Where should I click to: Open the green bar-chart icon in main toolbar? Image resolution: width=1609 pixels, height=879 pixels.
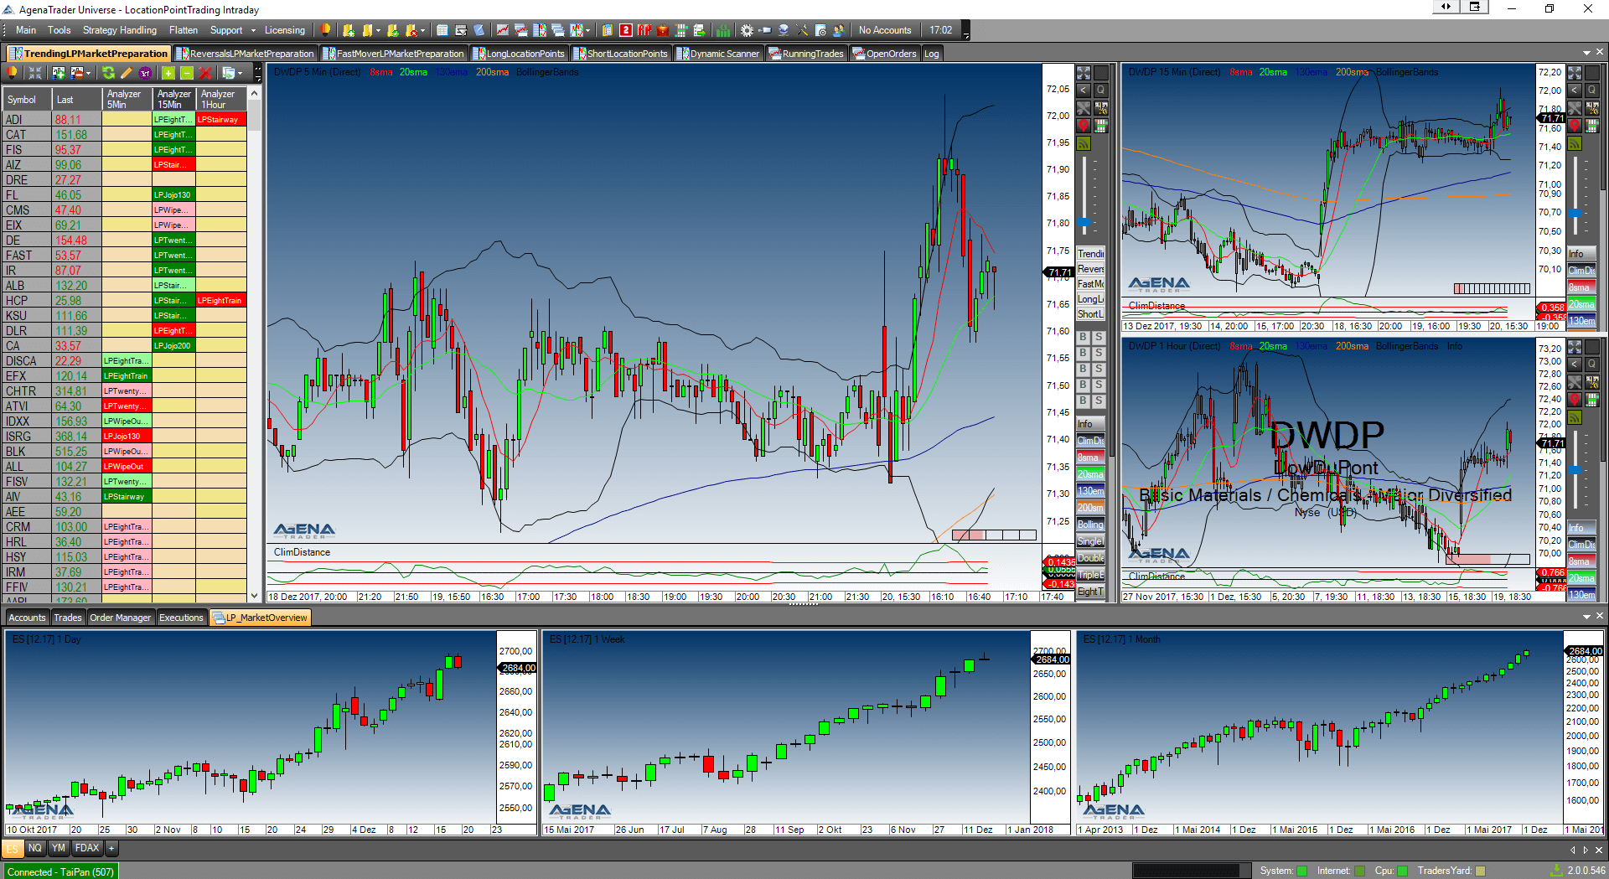[x=723, y=30]
